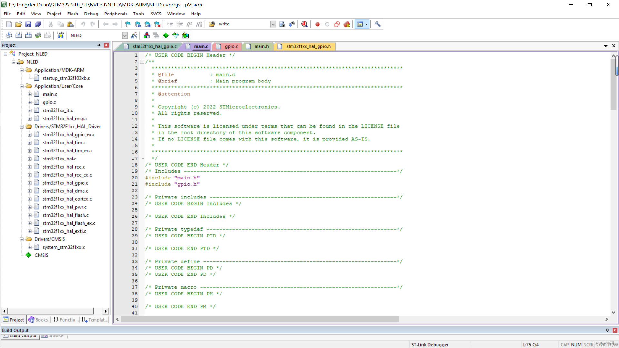Open the Flash menu
Viewport: 619px width, 348px height.
(x=73, y=14)
